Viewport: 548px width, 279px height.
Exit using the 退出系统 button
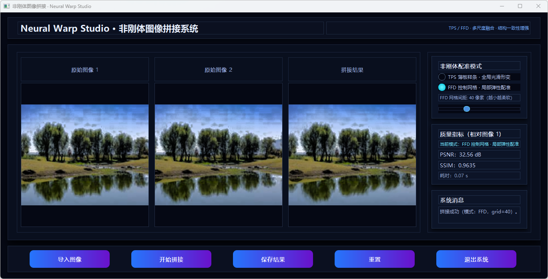point(476,259)
